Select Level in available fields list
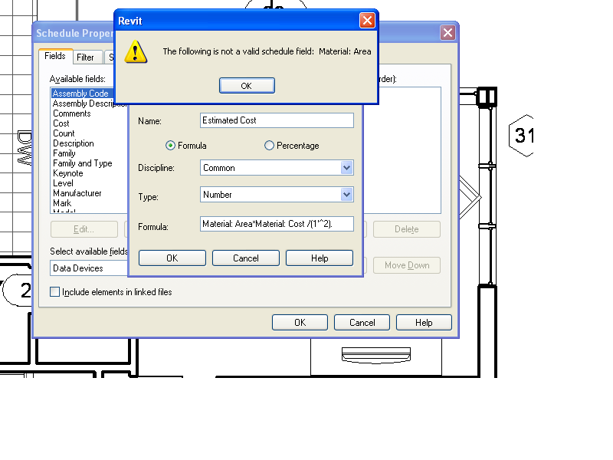 pyautogui.click(x=64, y=183)
